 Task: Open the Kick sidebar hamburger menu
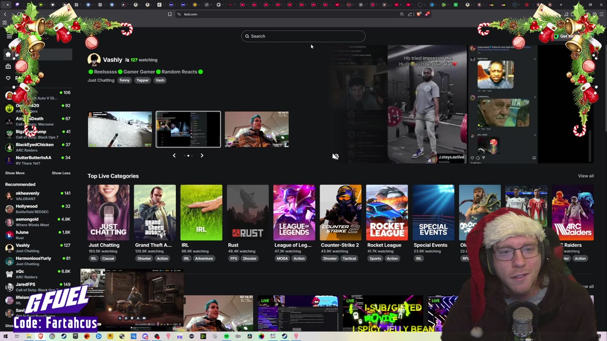click(9, 36)
